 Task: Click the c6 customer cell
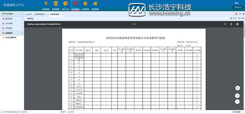click(x=79, y=83)
